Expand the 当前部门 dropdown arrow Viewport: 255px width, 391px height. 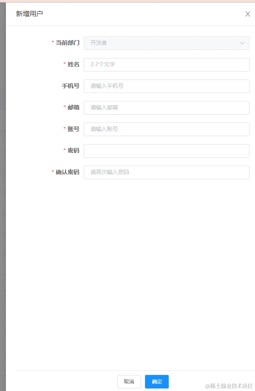[242, 43]
